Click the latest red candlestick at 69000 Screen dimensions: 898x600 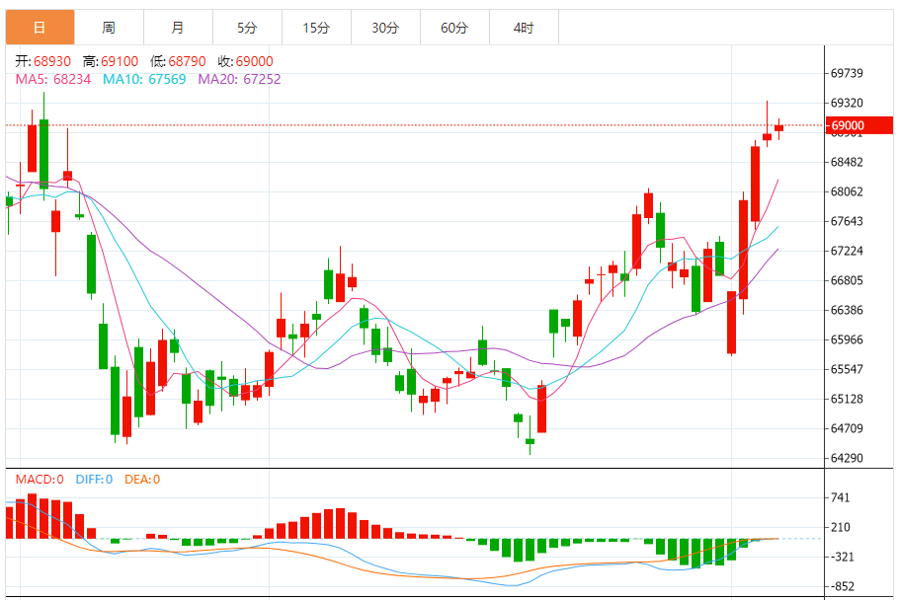pyautogui.click(x=778, y=128)
